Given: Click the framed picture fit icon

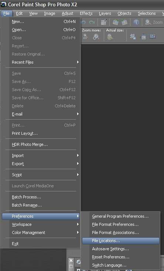Looking at the screenshot, I should coord(143,37).
